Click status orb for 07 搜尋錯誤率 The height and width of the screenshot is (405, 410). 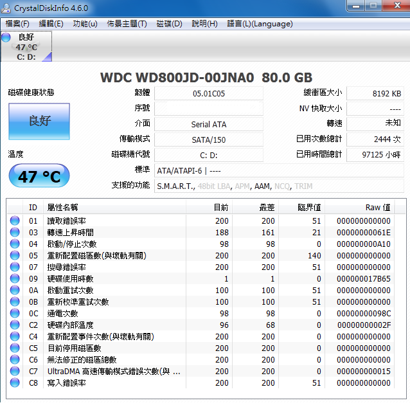click(x=15, y=267)
